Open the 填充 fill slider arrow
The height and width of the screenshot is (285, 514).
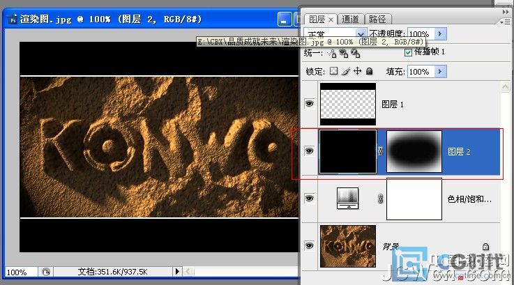(x=440, y=71)
